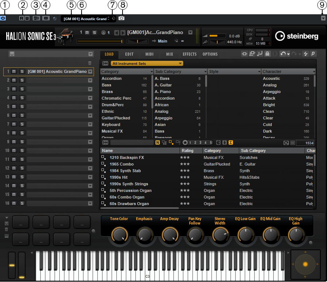Click the save icon beside the trigger pads
Image resolution: width=327 pixels, height=282 pixels.
7,223
